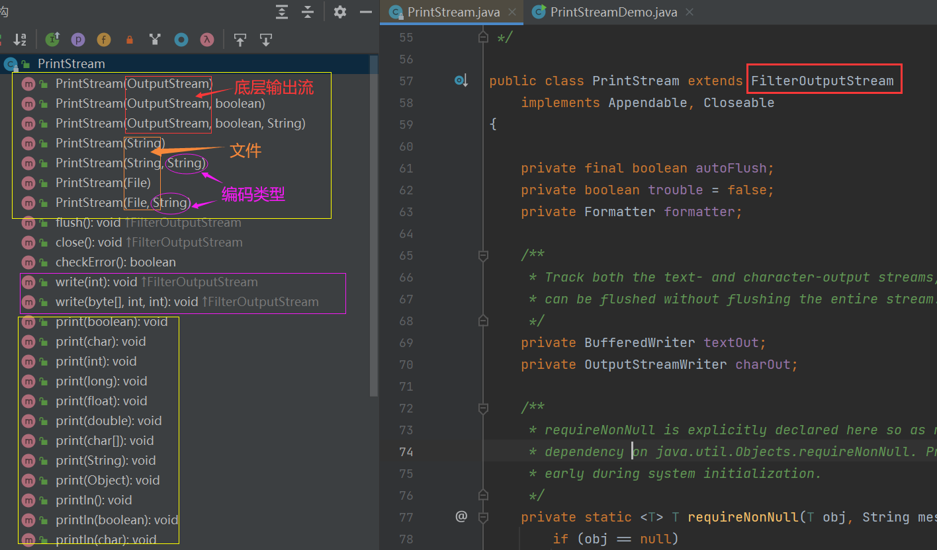Close the PrintStreamDemo.java tab

coord(690,12)
